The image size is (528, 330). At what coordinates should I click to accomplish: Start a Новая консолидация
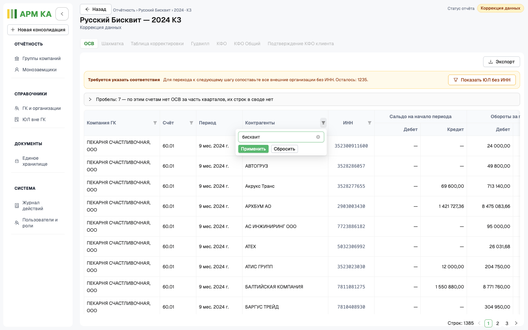pos(38,30)
